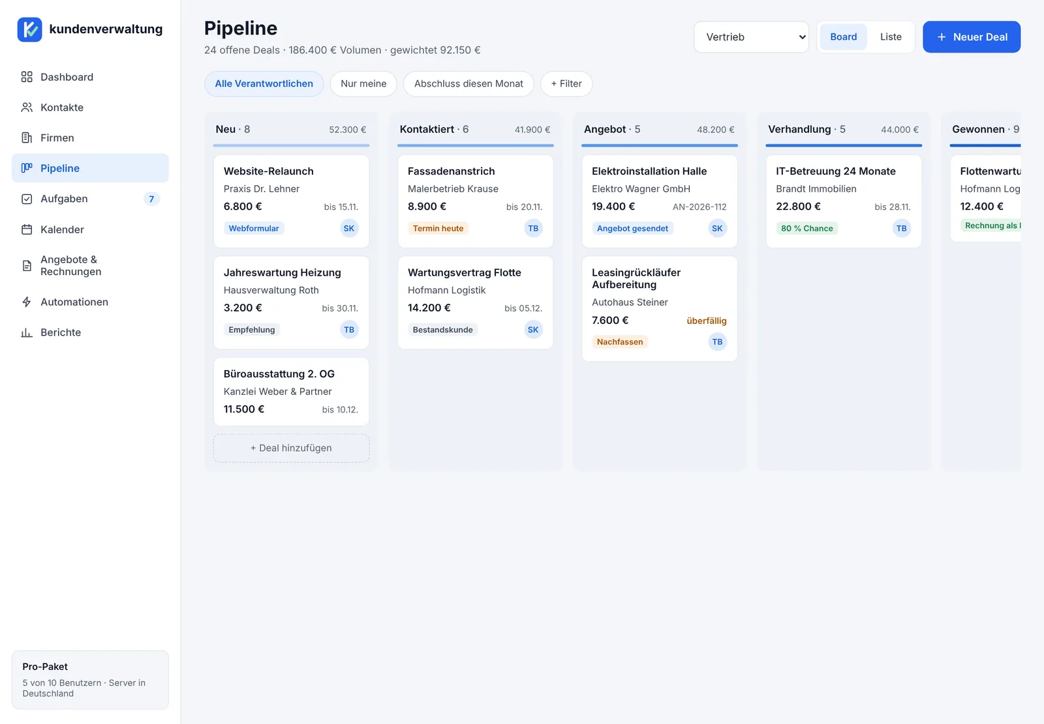Click the Aufgaben checkbox icon

click(27, 199)
